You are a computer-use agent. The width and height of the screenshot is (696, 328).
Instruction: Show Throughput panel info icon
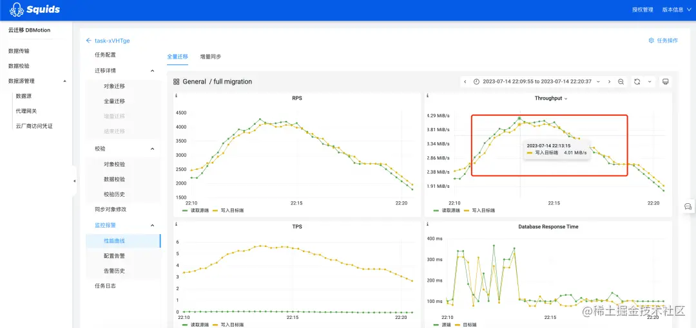pyautogui.click(x=427, y=96)
